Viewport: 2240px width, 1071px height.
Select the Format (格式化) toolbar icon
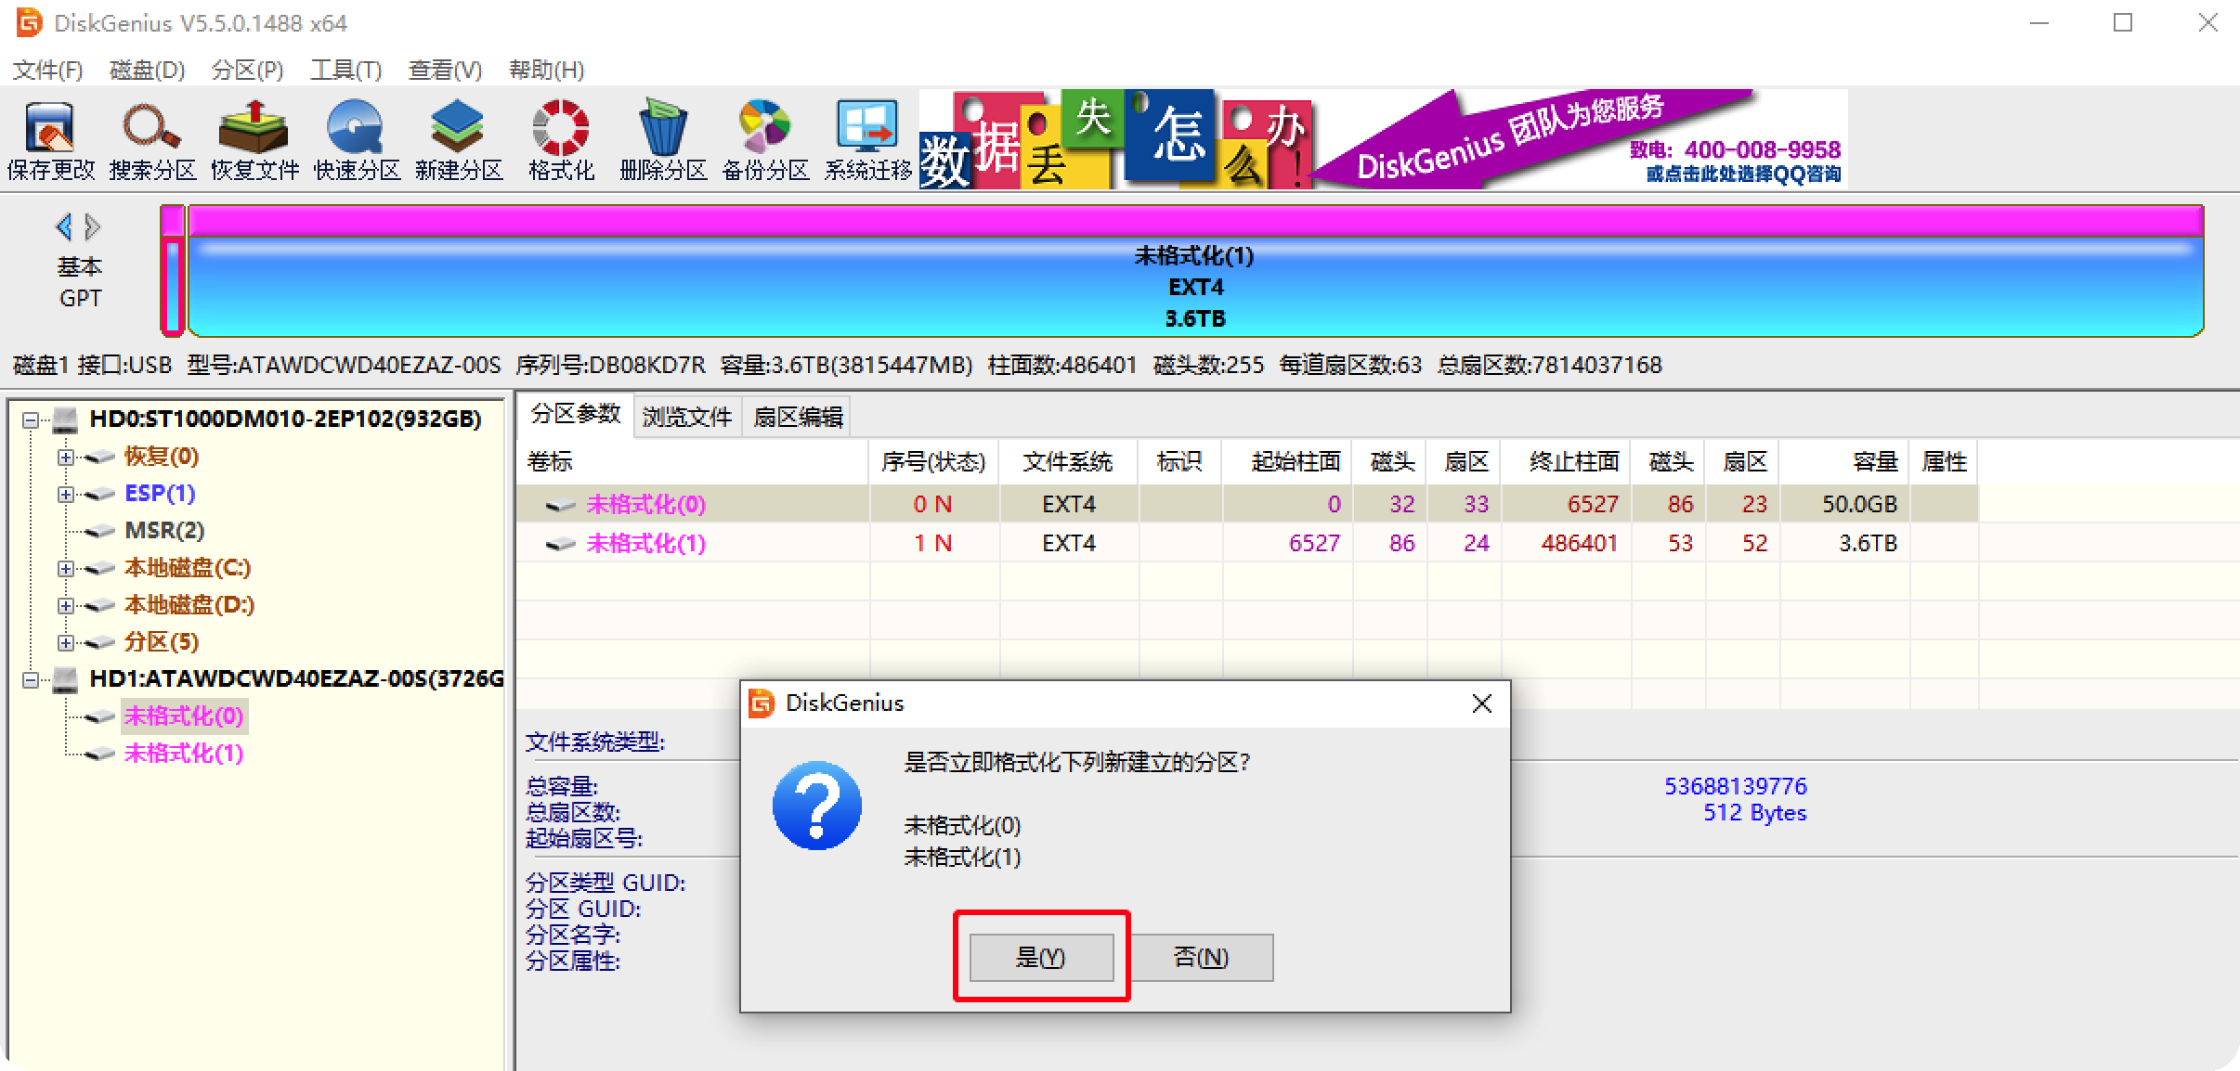point(561,139)
